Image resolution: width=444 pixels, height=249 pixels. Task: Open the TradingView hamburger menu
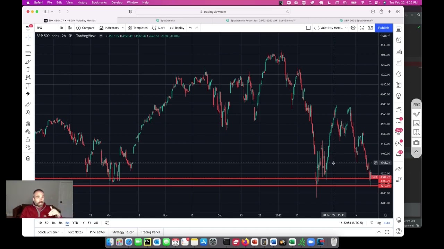click(x=28, y=28)
